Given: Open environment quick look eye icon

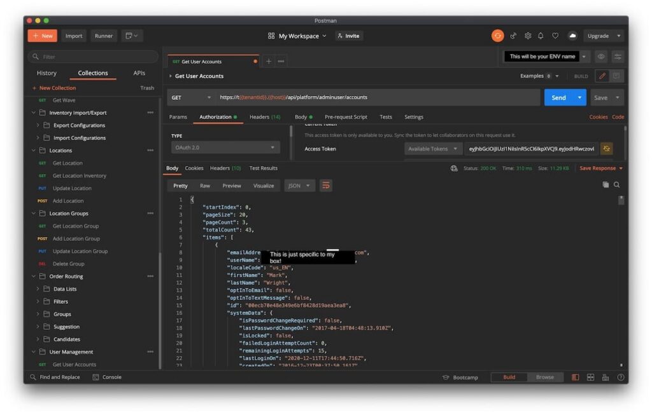Looking at the screenshot, I should pyautogui.click(x=601, y=57).
